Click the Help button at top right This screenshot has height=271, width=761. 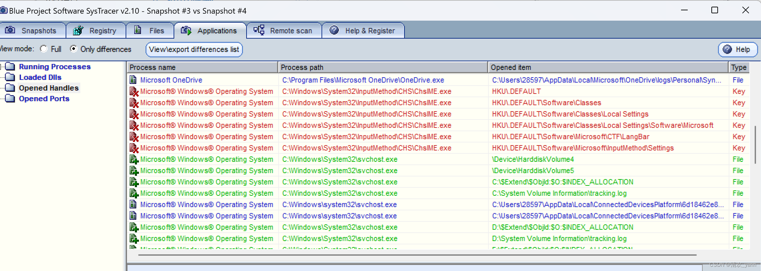click(x=738, y=49)
